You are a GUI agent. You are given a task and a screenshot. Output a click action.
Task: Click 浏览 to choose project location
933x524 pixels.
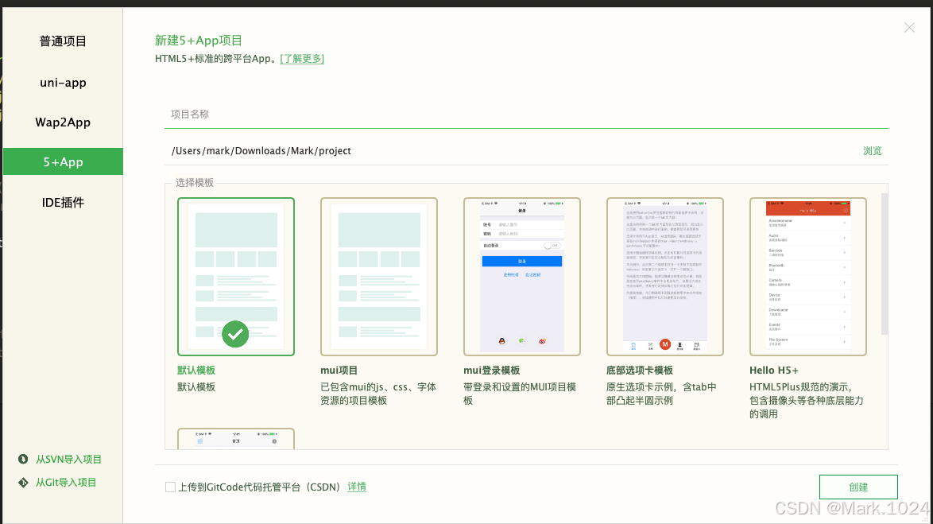872,150
